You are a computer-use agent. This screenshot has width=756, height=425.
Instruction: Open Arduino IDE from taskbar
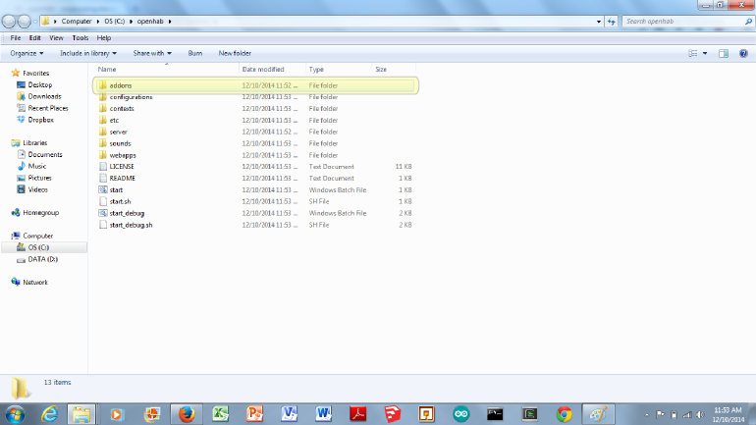click(460, 414)
